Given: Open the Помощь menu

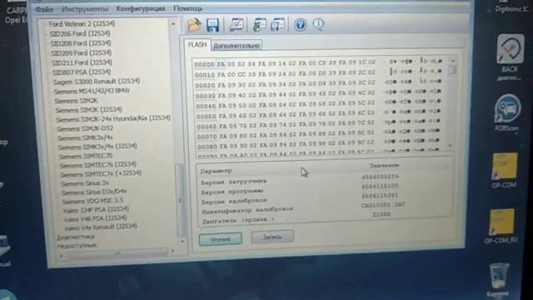Looking at the screenshot, I should point(188,8).
